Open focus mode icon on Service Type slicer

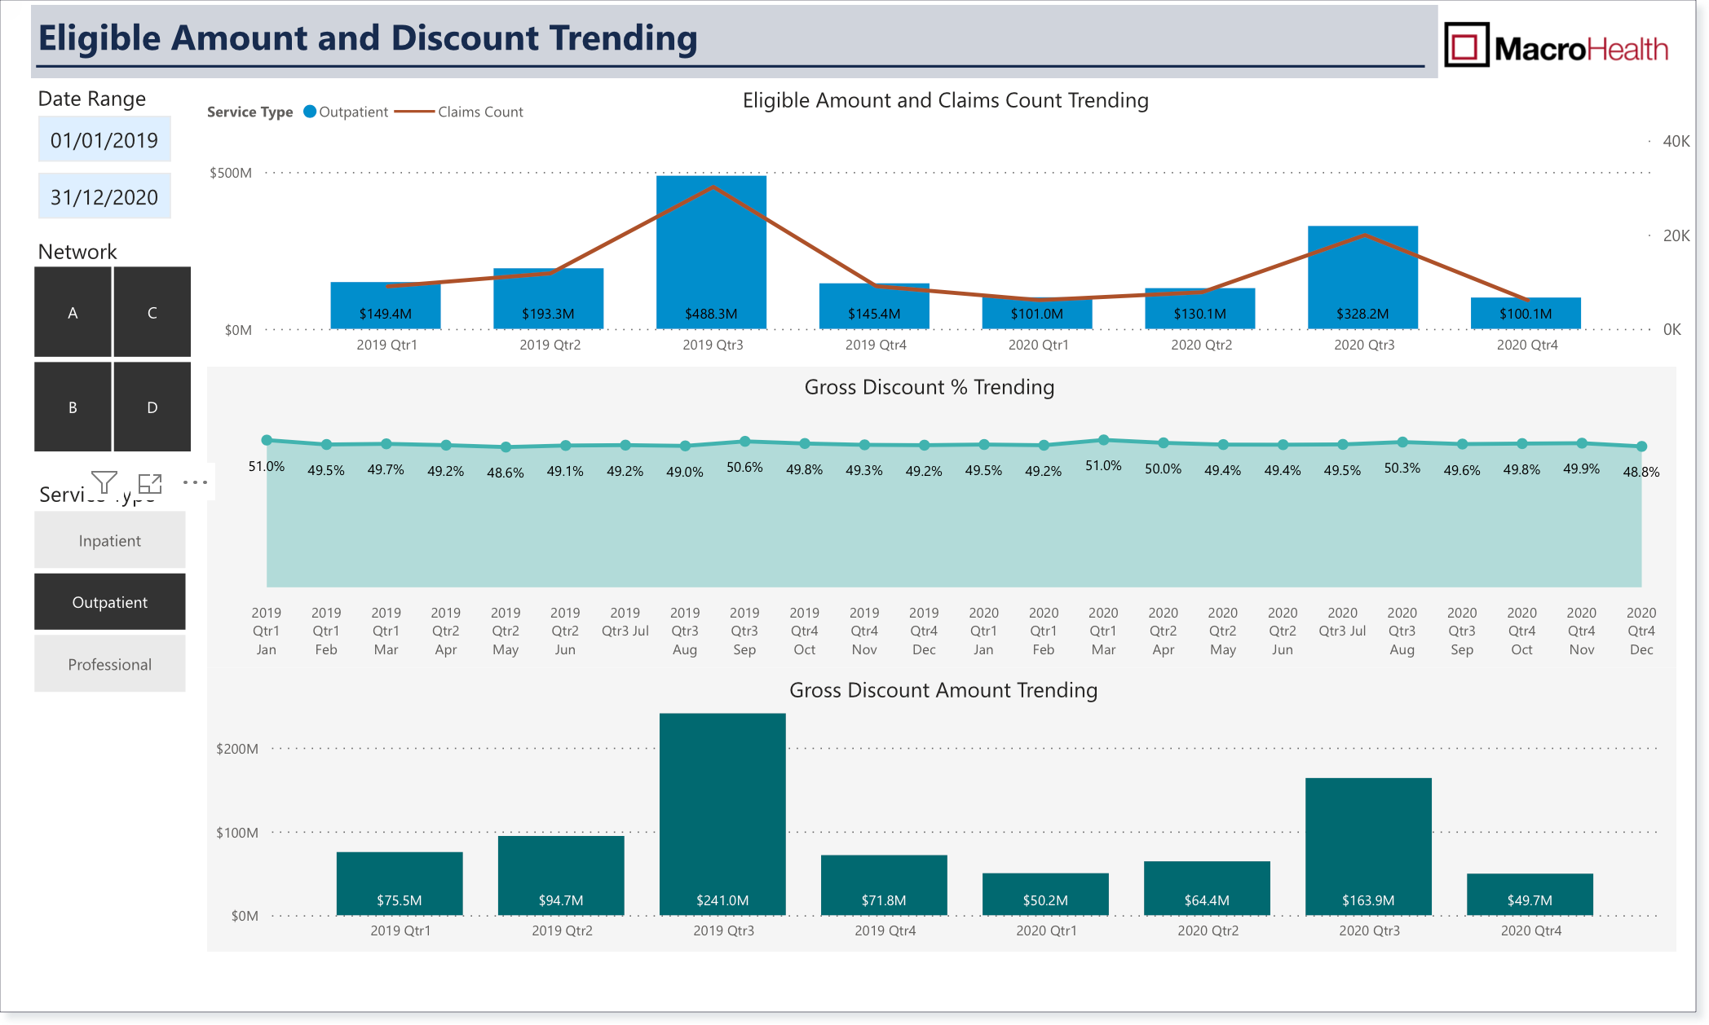click(x=150, y=483)
